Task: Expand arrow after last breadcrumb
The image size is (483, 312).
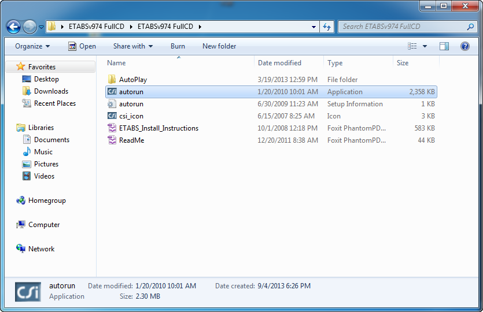Action: point(200,27)
